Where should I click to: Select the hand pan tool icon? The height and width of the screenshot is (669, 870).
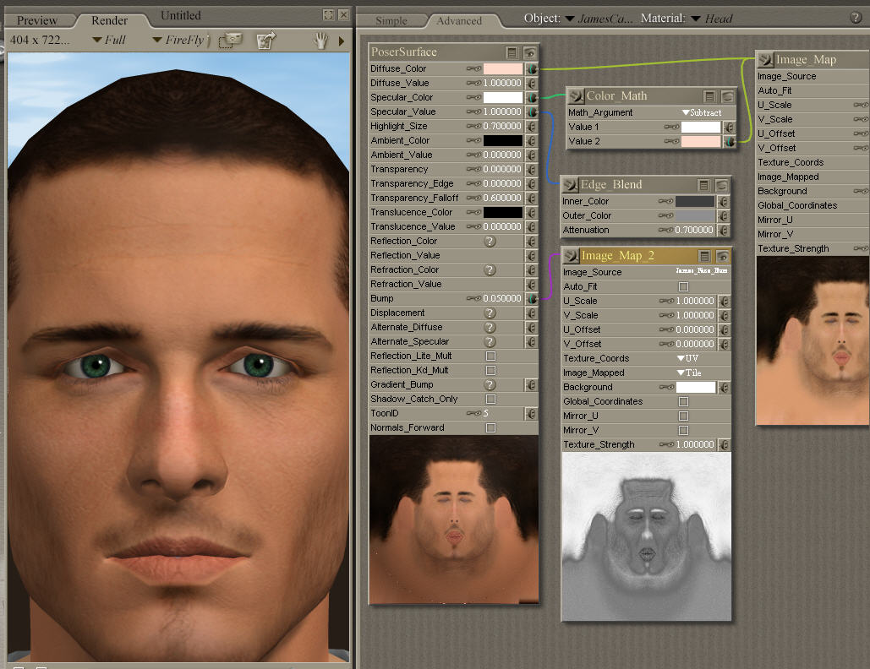[x=321, y=40]
